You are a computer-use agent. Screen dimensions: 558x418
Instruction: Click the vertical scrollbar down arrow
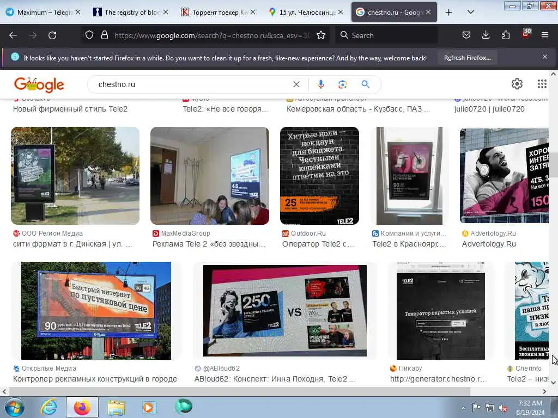[553, 383]
